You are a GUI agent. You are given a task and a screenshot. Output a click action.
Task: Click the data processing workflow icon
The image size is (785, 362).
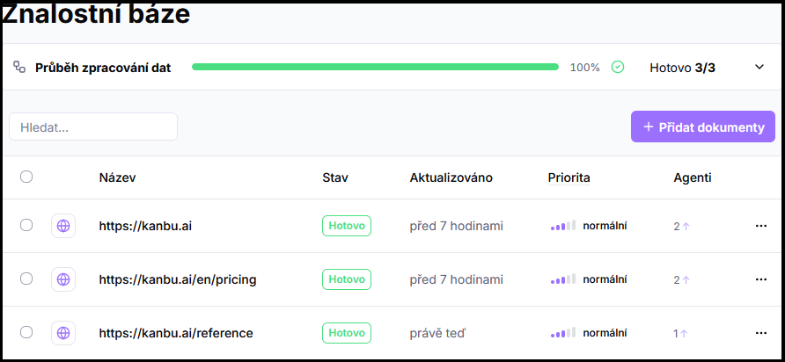19,67
